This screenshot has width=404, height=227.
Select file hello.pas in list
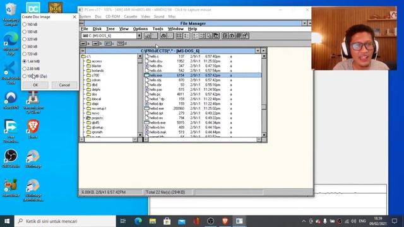[153, 90]
